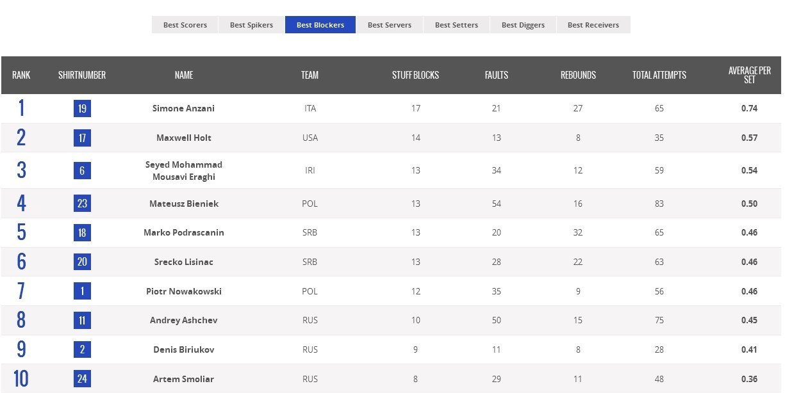Click shirt number 24 badge for Smoliar
785x393 pixels.
pyautogui.click(x=82, y=379)
